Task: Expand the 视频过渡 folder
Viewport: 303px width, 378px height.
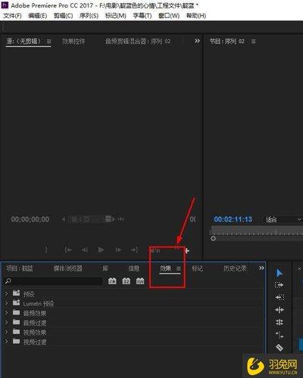Action: point(7,342)
